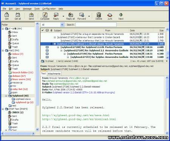Open the news.html link in message
This screenshot has width=170, height=141.
tap(76, 115)
